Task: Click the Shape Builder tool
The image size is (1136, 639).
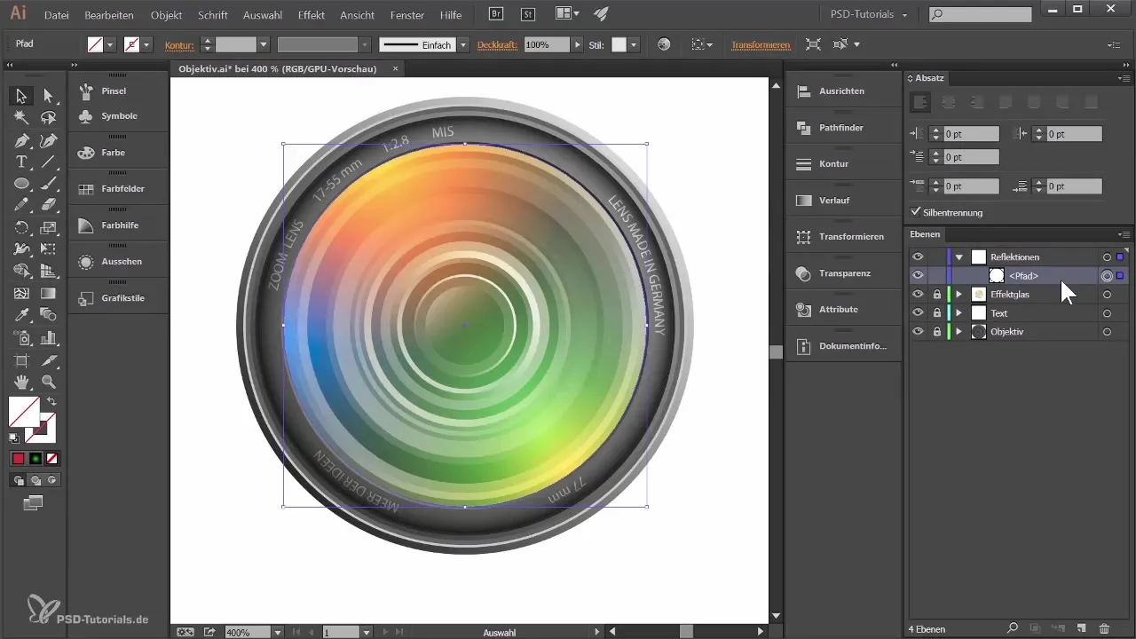Action: point(21,272)
